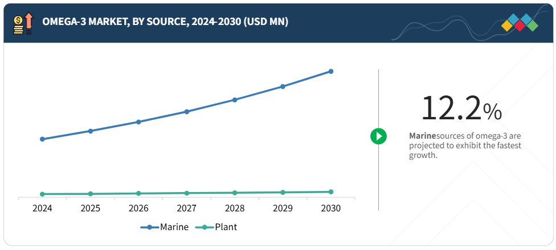This screenshot has height=250, width=556.
Task: Click the bold Marine word in description
Action: point(422,136)
